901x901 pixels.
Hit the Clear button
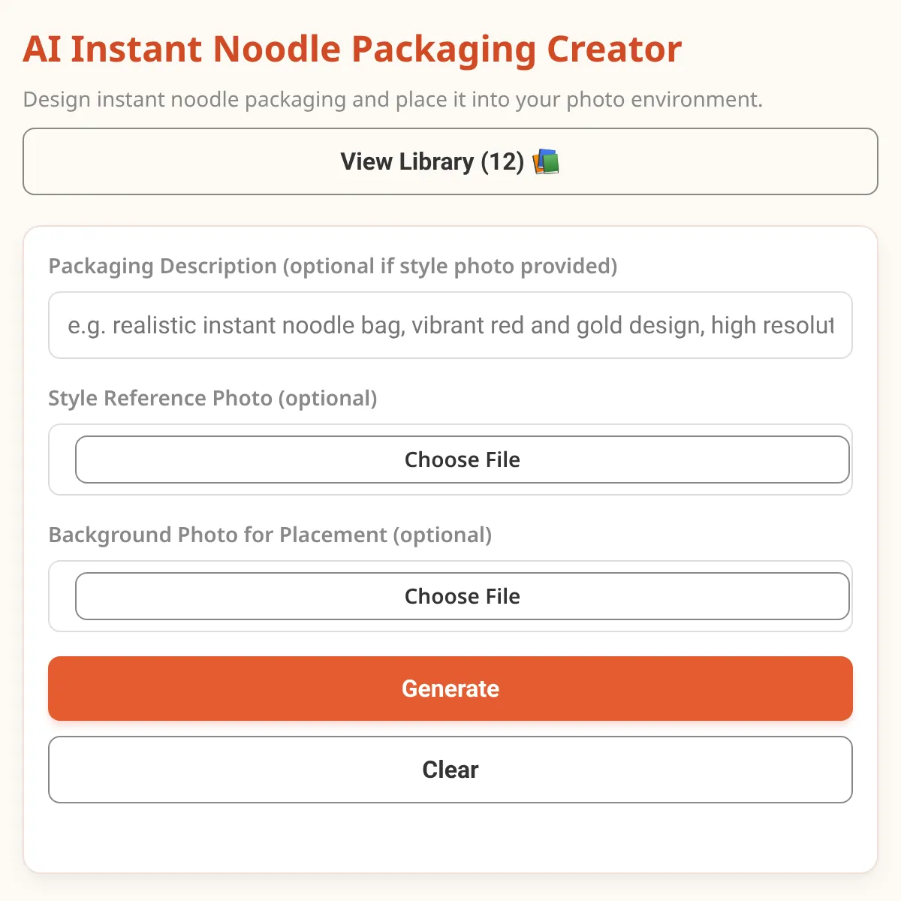450,770
